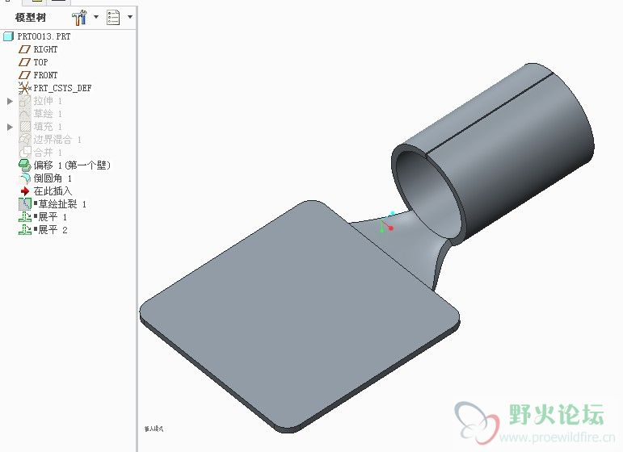Select the 拉伸 1 feature label

click(x=48, y=101)
